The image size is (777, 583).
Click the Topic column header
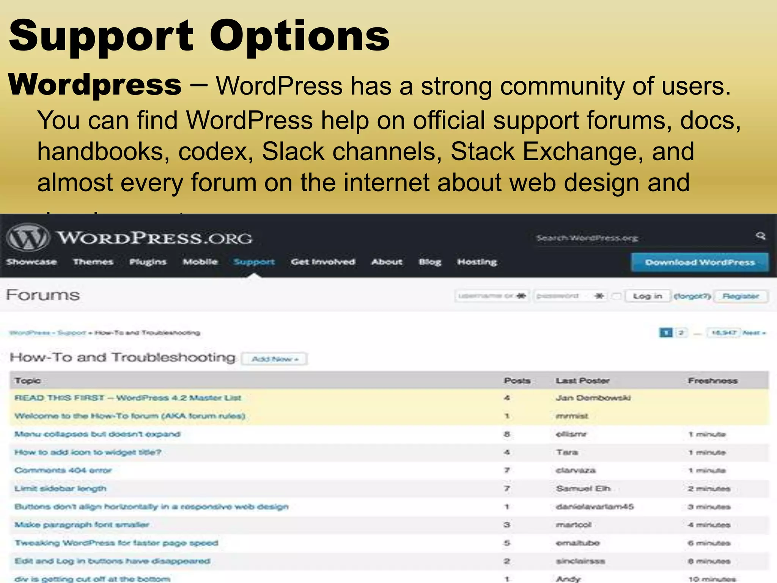click(27, 381)
